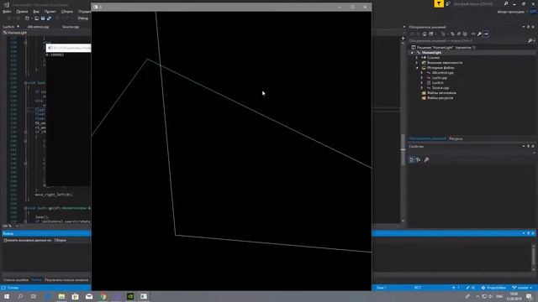
Task: Select Luchi.cpp in Solution Explorer tree
Action: click(x=439, y=78)
